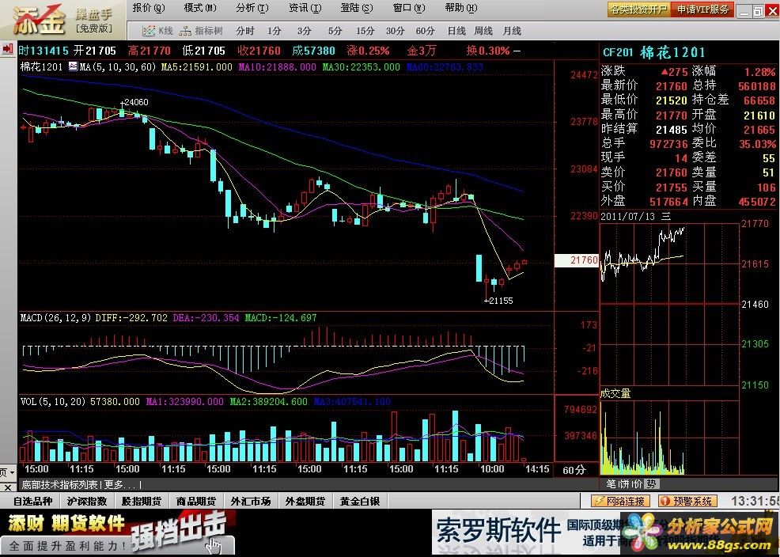Click the 指标树 indicator tree icon

pyautogui.click(x=201, y=31)
